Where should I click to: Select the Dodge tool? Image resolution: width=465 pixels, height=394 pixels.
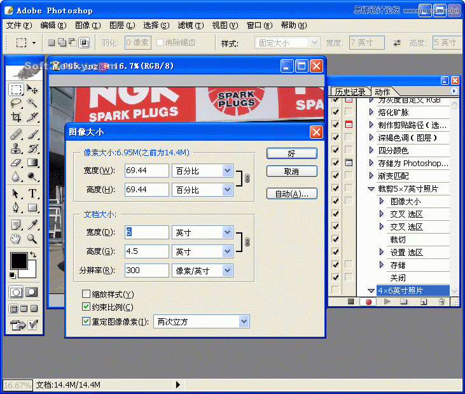pos(32,177)
